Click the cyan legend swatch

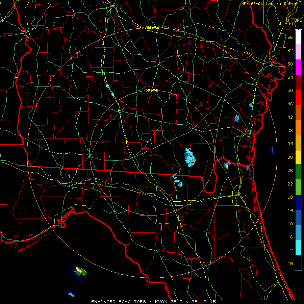298,248
